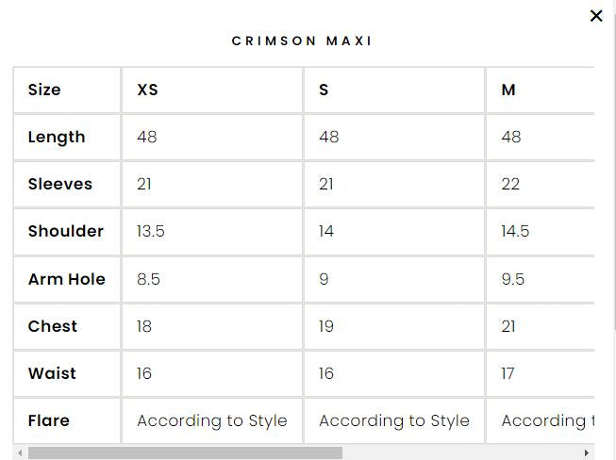Viewport: 616px width, 460px height.
Task: Select the M size column header
Action: (x=508, y=90)
